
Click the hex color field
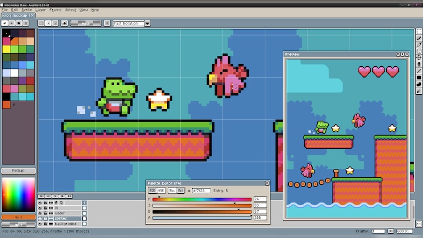201,190
